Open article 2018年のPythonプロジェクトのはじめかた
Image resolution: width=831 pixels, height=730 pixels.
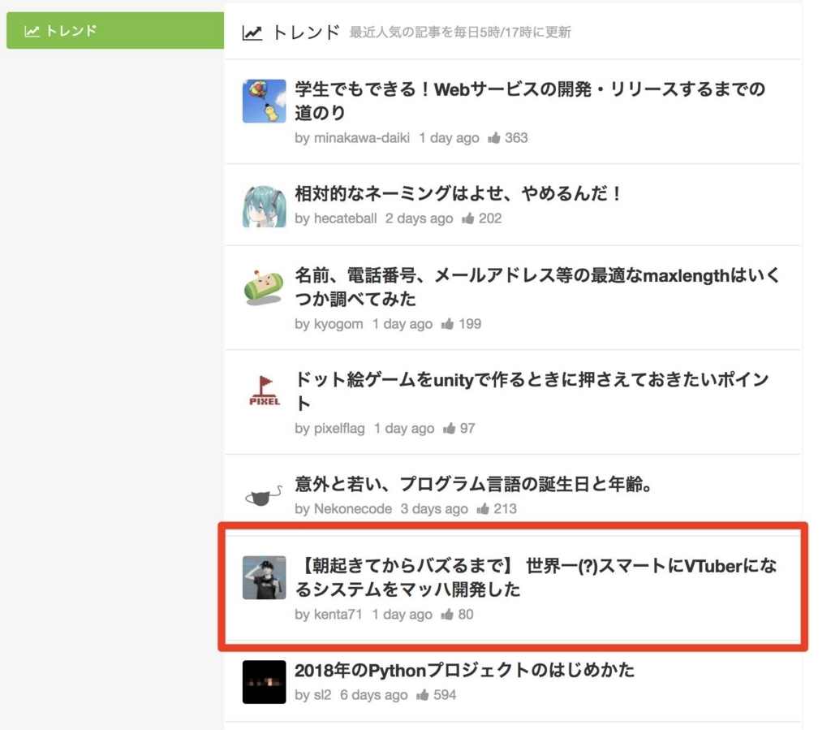click(465, 670)
